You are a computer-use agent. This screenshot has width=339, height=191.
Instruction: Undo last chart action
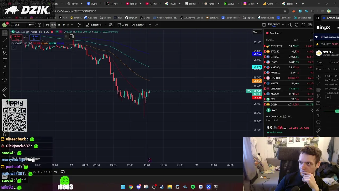150,25
